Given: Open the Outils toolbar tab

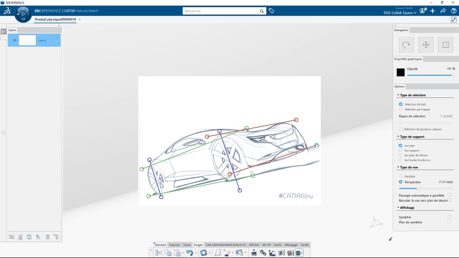Looking at the screenshot, I should pyautogui.click(x=277, y=245).
